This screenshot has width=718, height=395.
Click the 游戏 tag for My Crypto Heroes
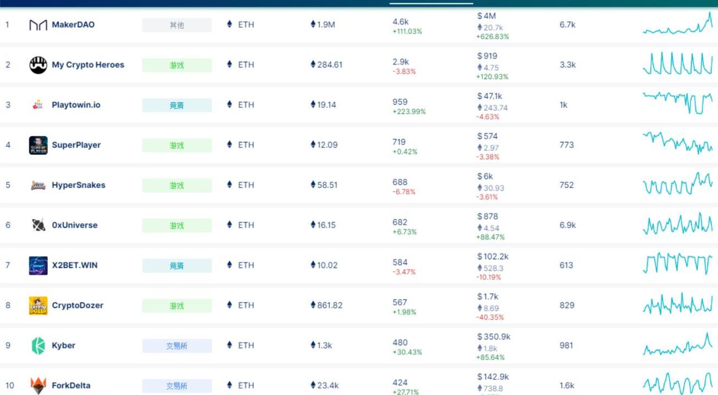177,65
